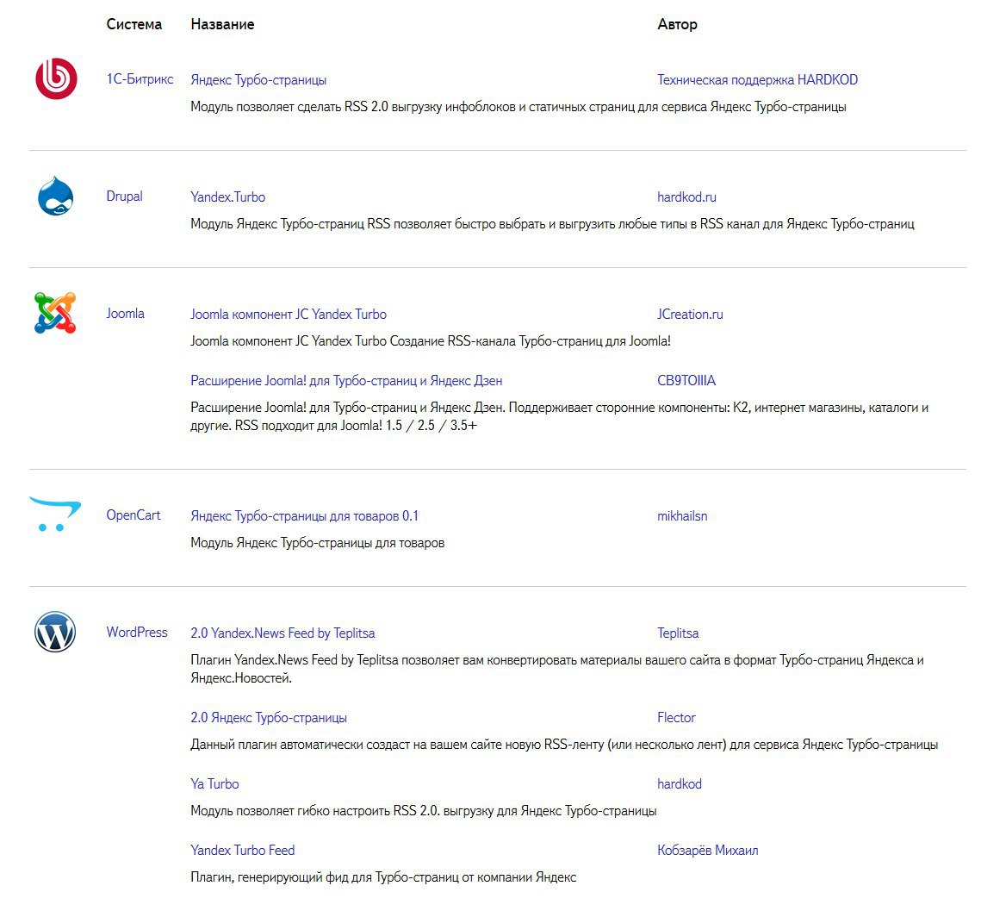This screenshot has height=917, width=981.
Task: Open the hardkod author link for Ya Turbo
Action: tap(680, 783)
